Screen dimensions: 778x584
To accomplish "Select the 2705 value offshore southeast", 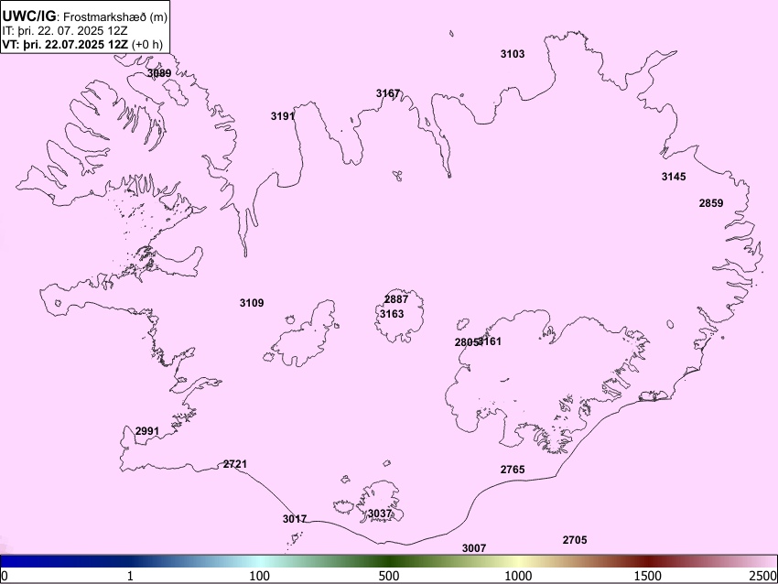I will 575,540.
